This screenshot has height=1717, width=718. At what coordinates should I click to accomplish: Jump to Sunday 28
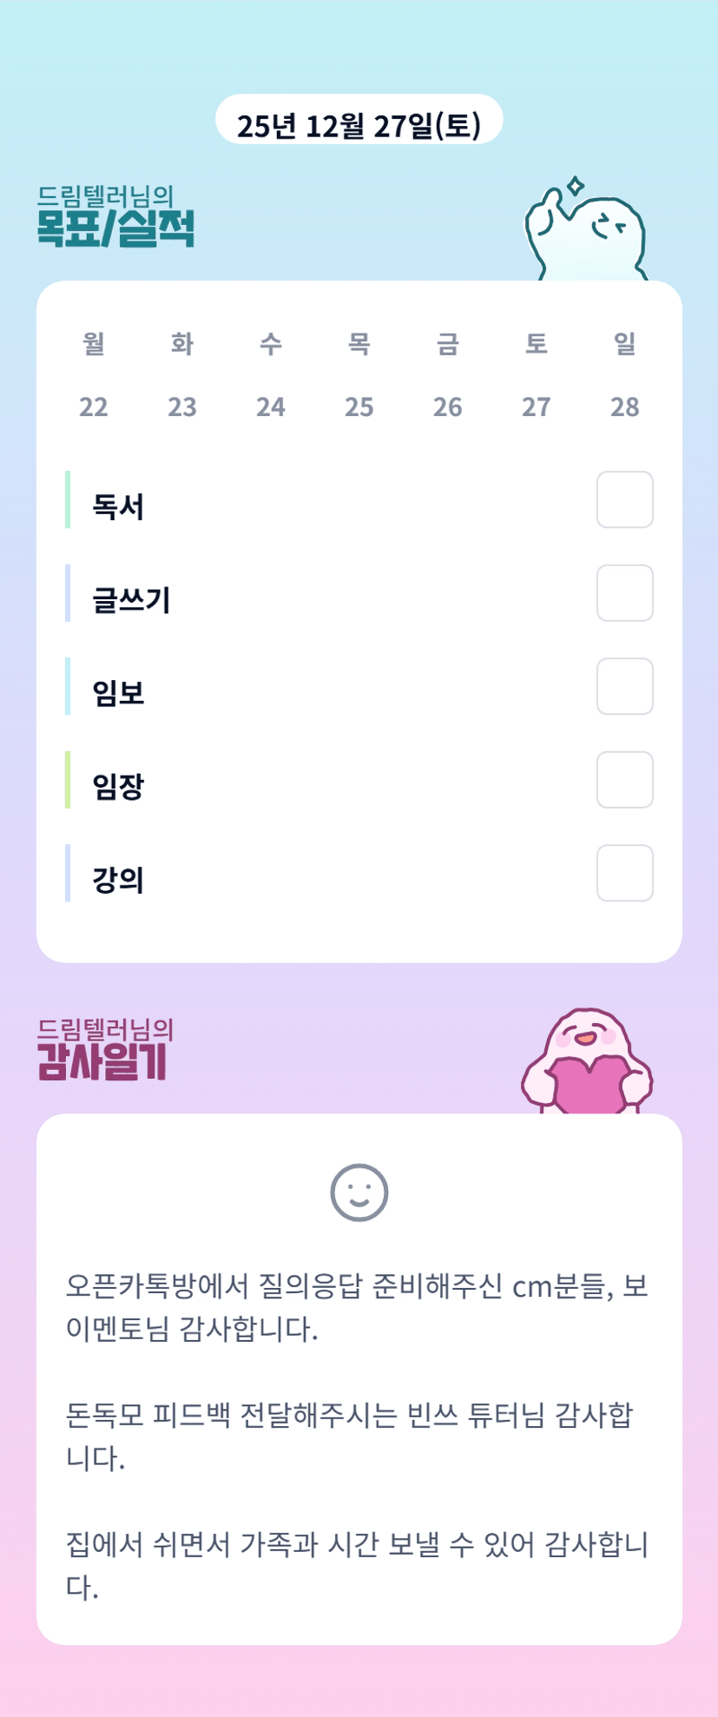point(625,406)
